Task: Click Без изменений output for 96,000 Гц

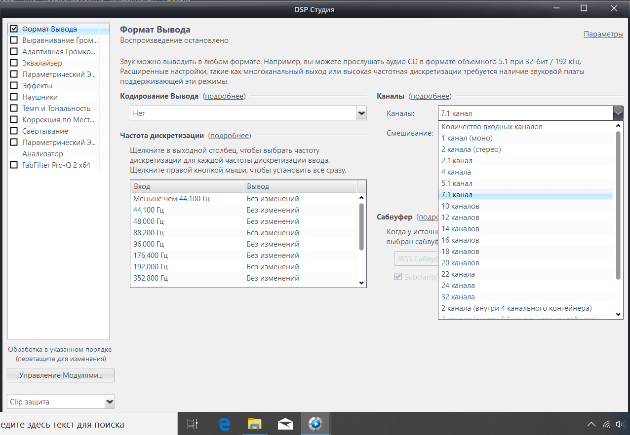Action: point(273,244)
